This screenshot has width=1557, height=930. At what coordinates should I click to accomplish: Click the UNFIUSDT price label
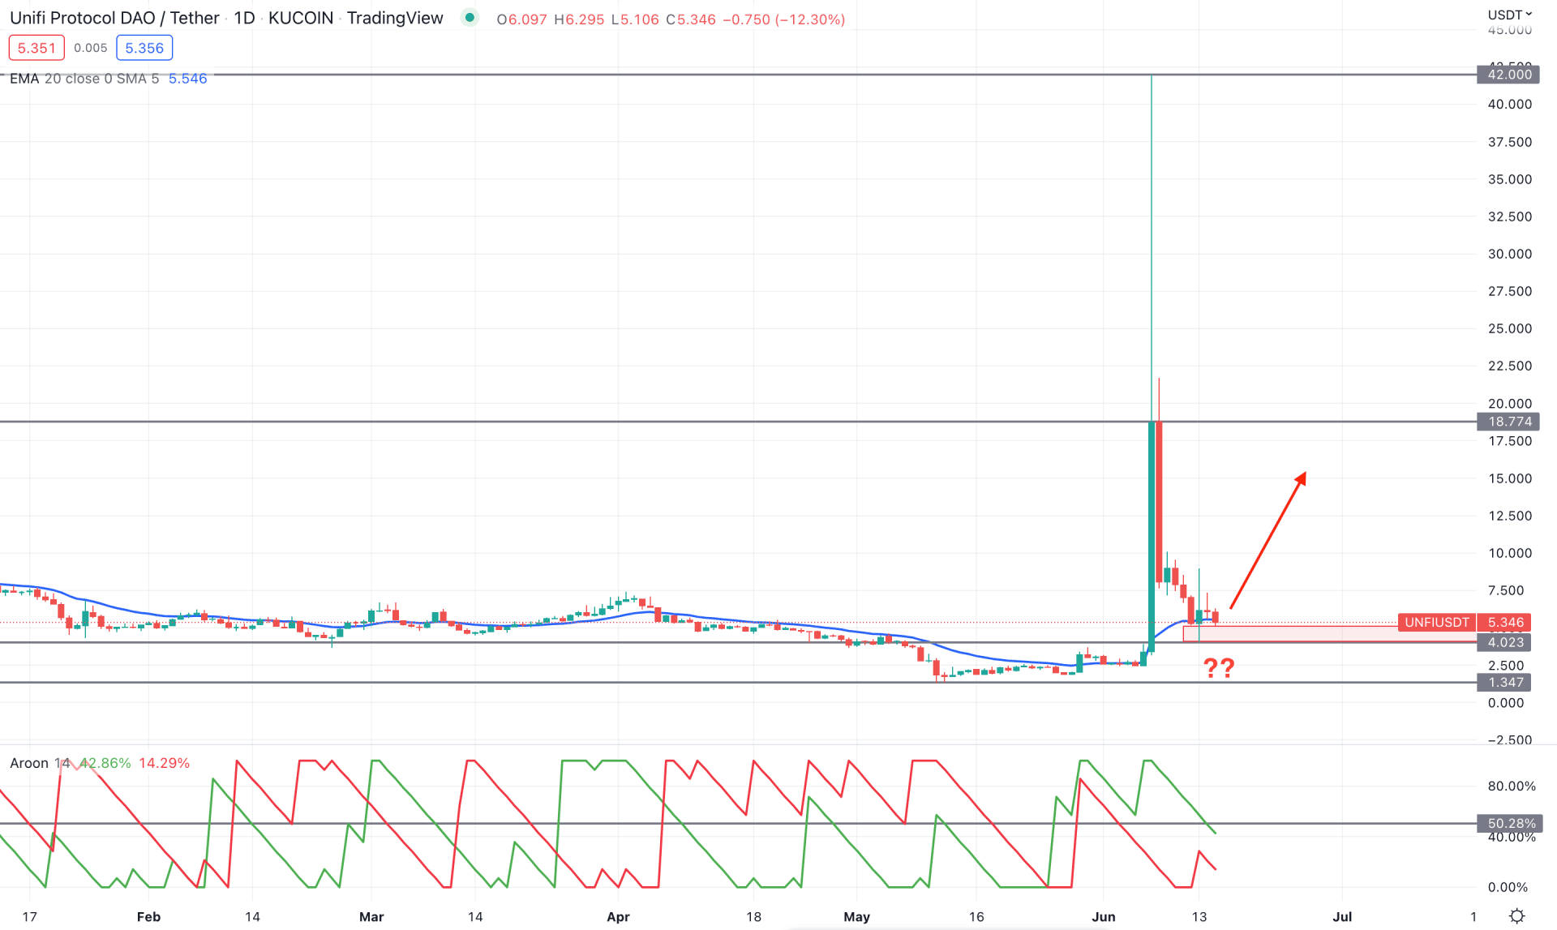coord(1437,622)
